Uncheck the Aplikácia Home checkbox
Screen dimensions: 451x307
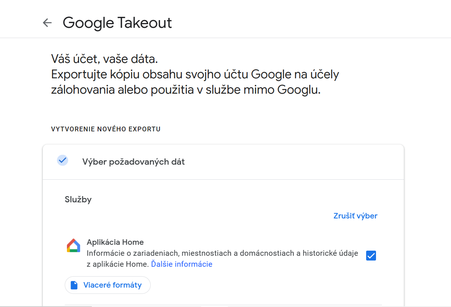click(371, 256)
